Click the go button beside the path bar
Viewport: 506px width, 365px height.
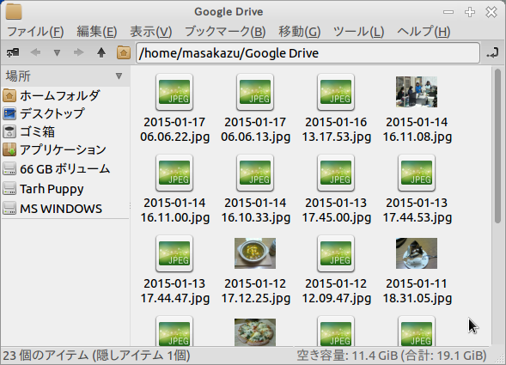click(x=492, y=52)
